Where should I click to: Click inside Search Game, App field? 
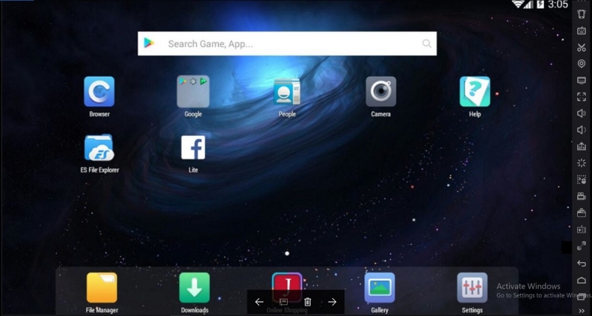(287, 44)
